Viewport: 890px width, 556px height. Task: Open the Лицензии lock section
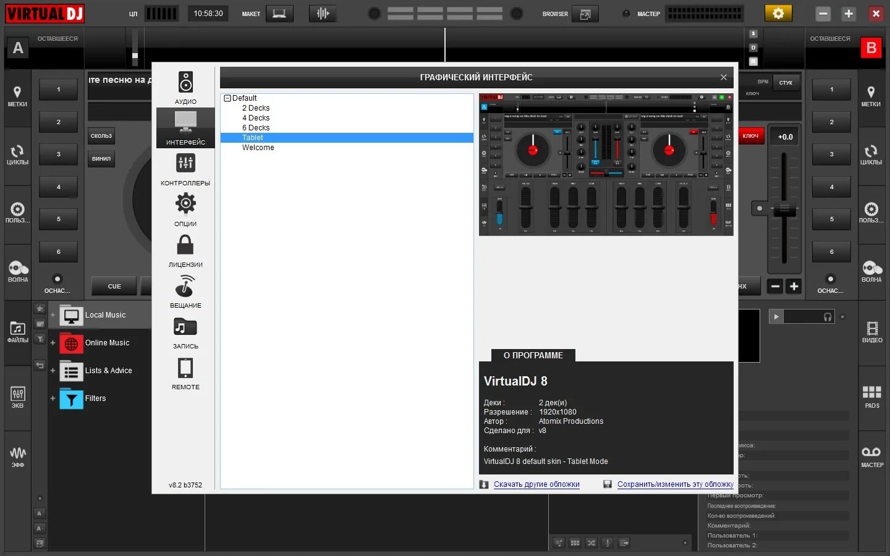click(x=185, y=251)
